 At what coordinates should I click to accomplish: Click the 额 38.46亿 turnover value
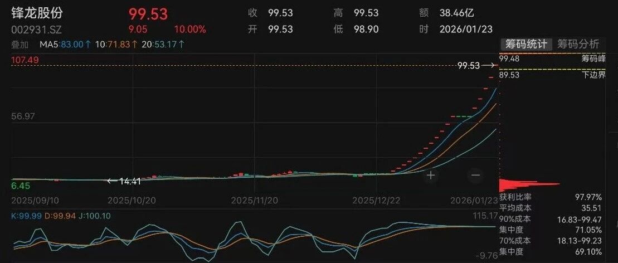[446, 13]
